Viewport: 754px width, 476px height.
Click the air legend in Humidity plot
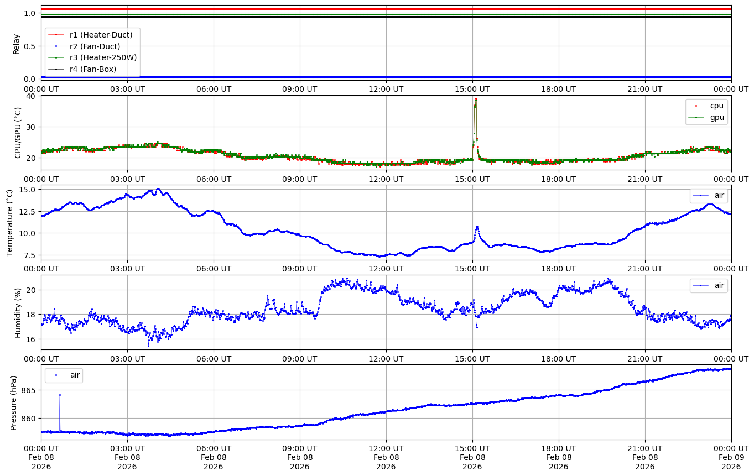click(x=719, y=285)
